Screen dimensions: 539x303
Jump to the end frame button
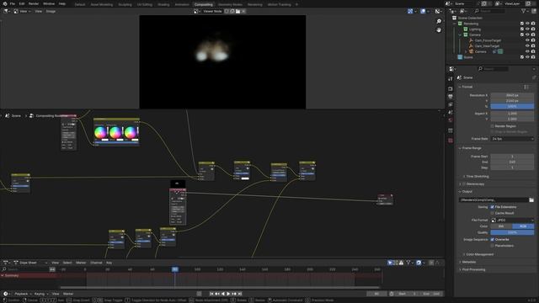tap(240, 294)
